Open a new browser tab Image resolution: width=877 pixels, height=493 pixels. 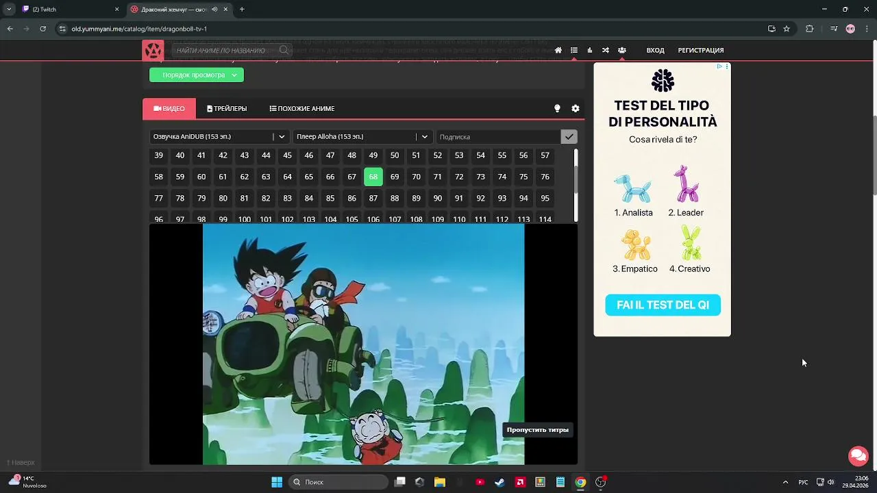coord(242,9)
